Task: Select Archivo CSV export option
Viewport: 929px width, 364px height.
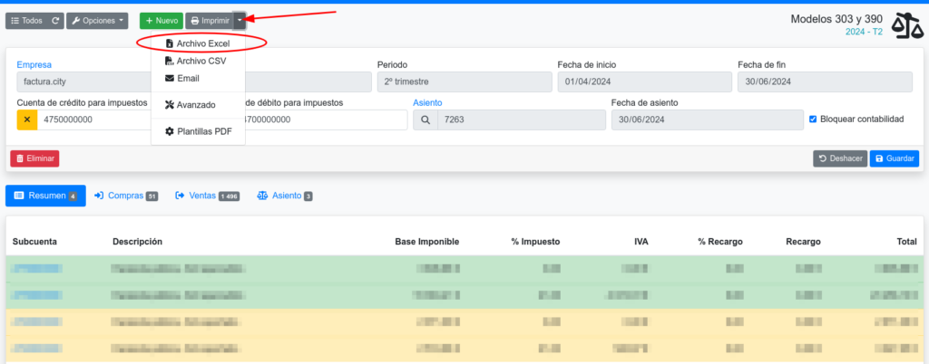Action: (195, 61)
